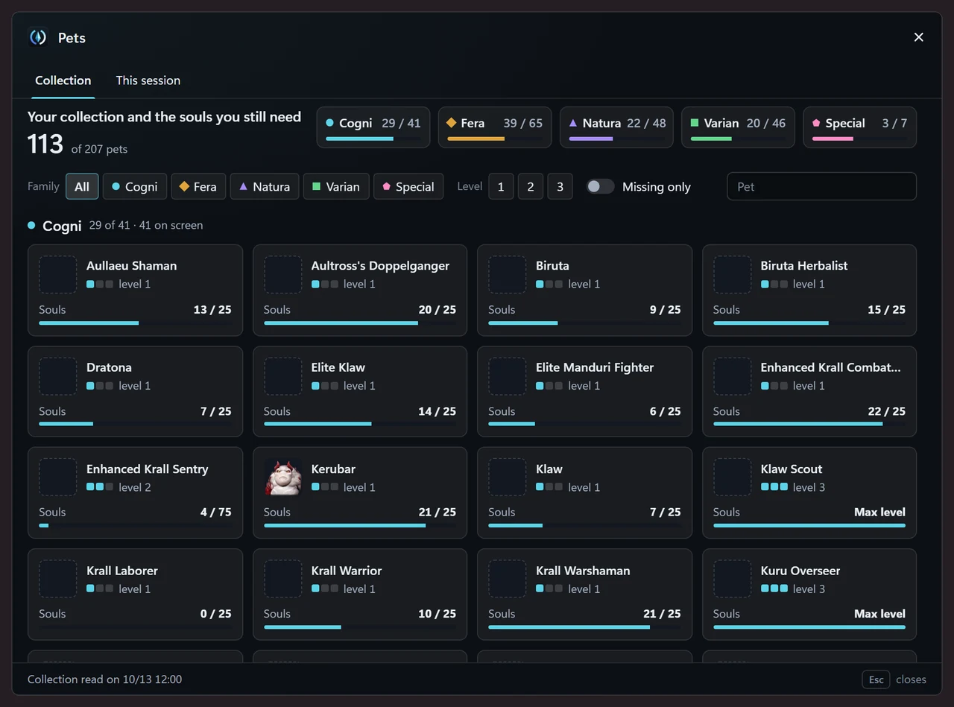Image resolution: width=954 pixels, height=707 pixels.
Task: Click the Pet search input field
Action: pos(821,186)
